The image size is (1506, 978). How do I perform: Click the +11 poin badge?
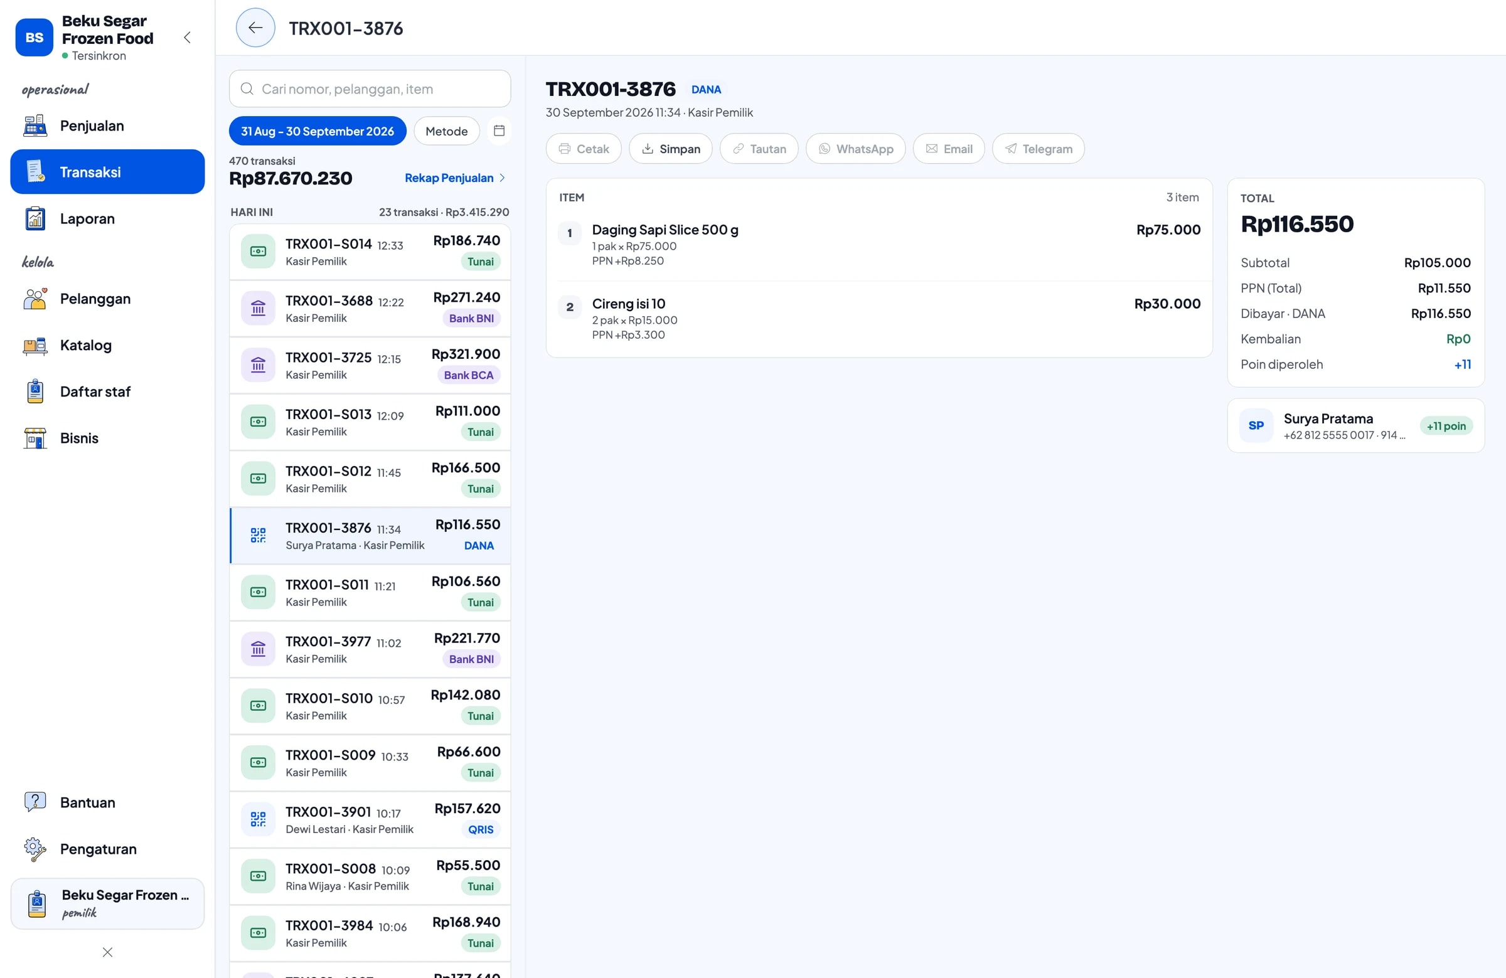click(x=1446, y=426)
